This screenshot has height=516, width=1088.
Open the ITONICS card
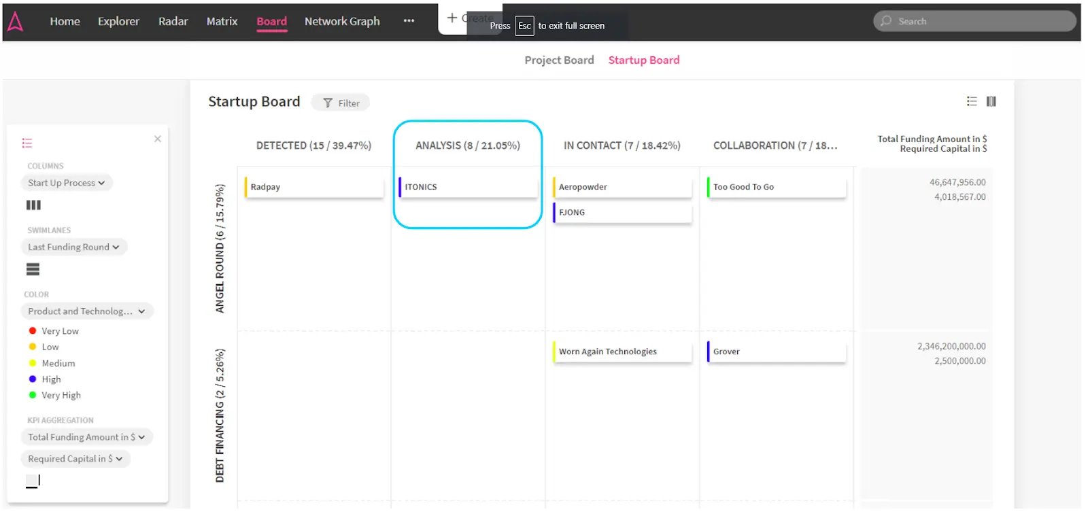pos(468,187)
